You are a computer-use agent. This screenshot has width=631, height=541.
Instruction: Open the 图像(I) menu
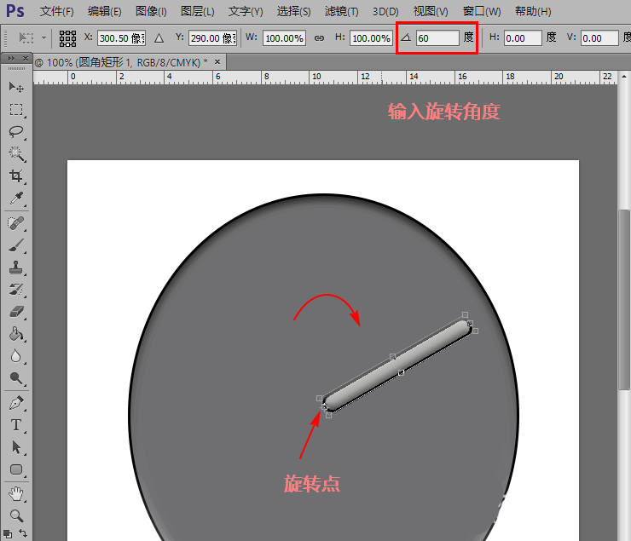pyautogui.click(x=151, y=11)
